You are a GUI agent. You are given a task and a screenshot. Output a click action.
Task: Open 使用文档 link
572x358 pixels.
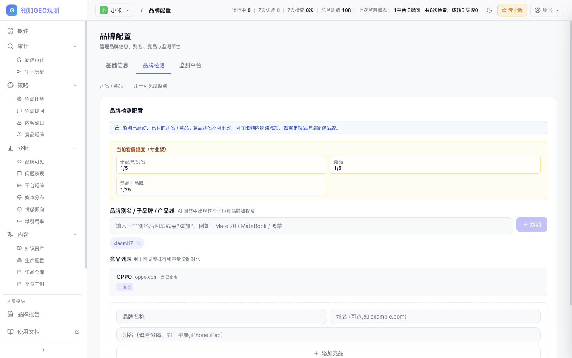point(43,332)
